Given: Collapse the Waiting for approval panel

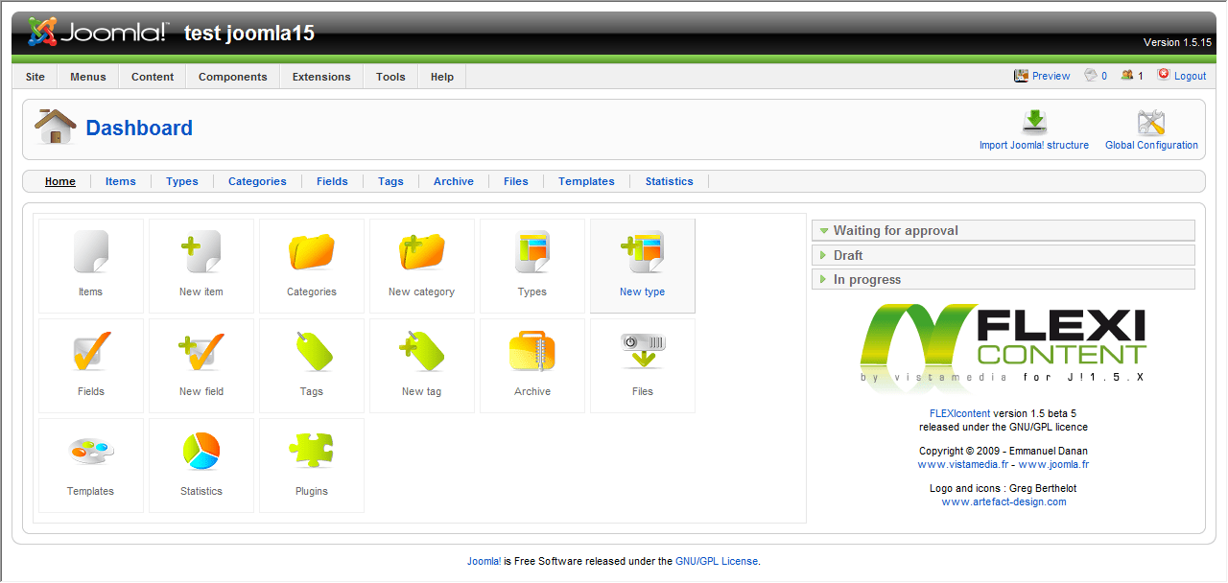Looking at the screenshot, I should click(1004, 230).
